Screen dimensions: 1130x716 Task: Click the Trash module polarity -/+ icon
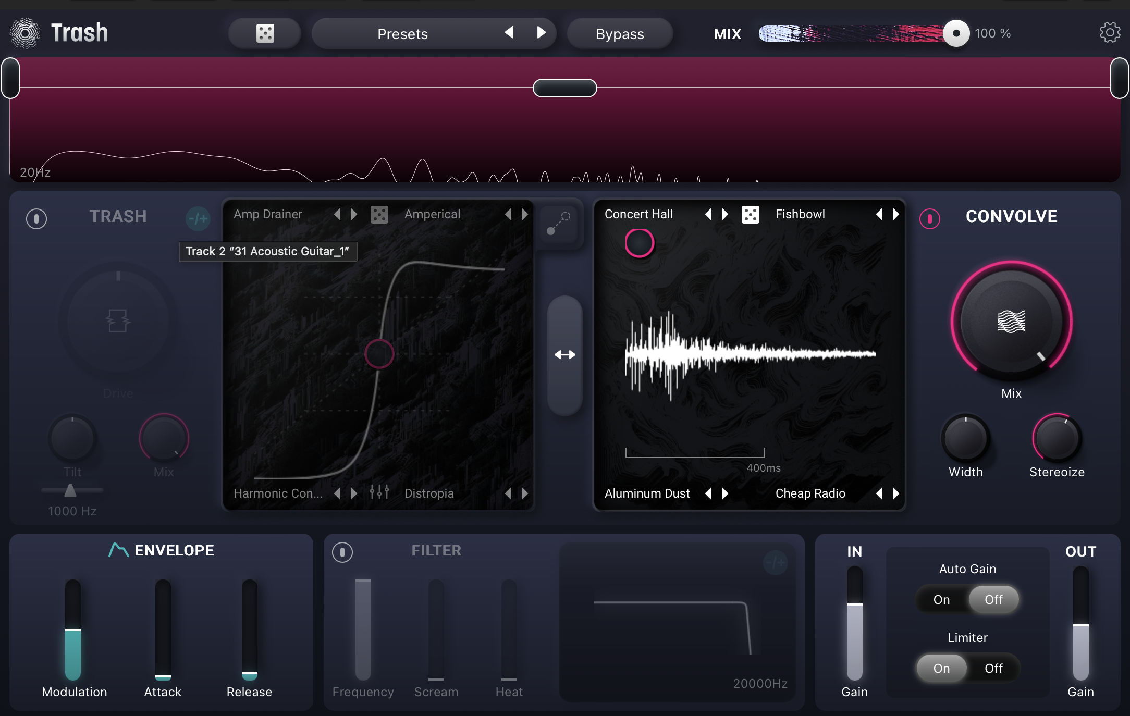pos(198,218)
